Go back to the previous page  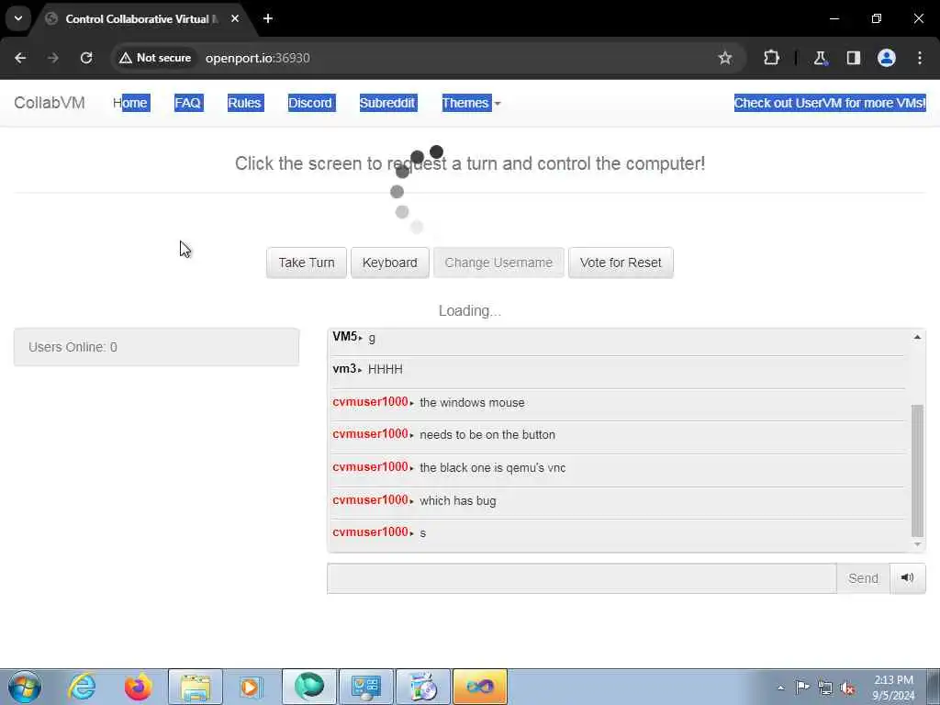click(x=20, y=58)
